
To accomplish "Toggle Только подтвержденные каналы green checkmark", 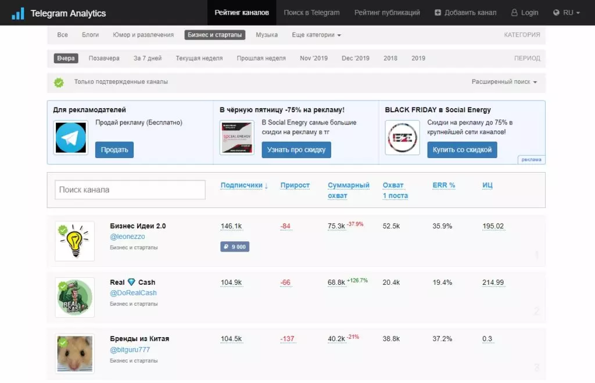I will [x=59, y=83].
